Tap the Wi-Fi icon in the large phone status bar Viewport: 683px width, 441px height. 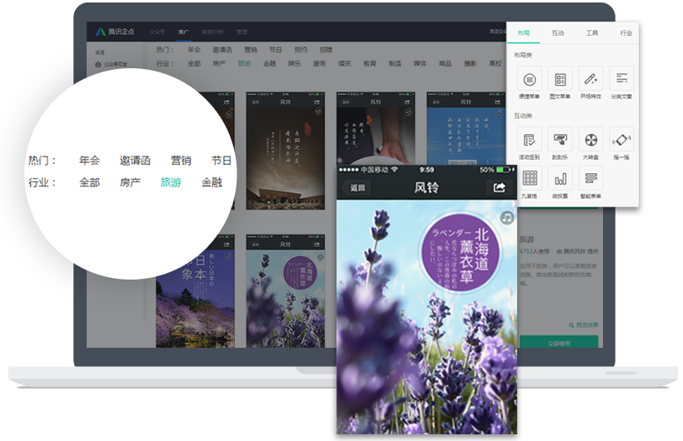pyautogui.click(x=394, y=170)
